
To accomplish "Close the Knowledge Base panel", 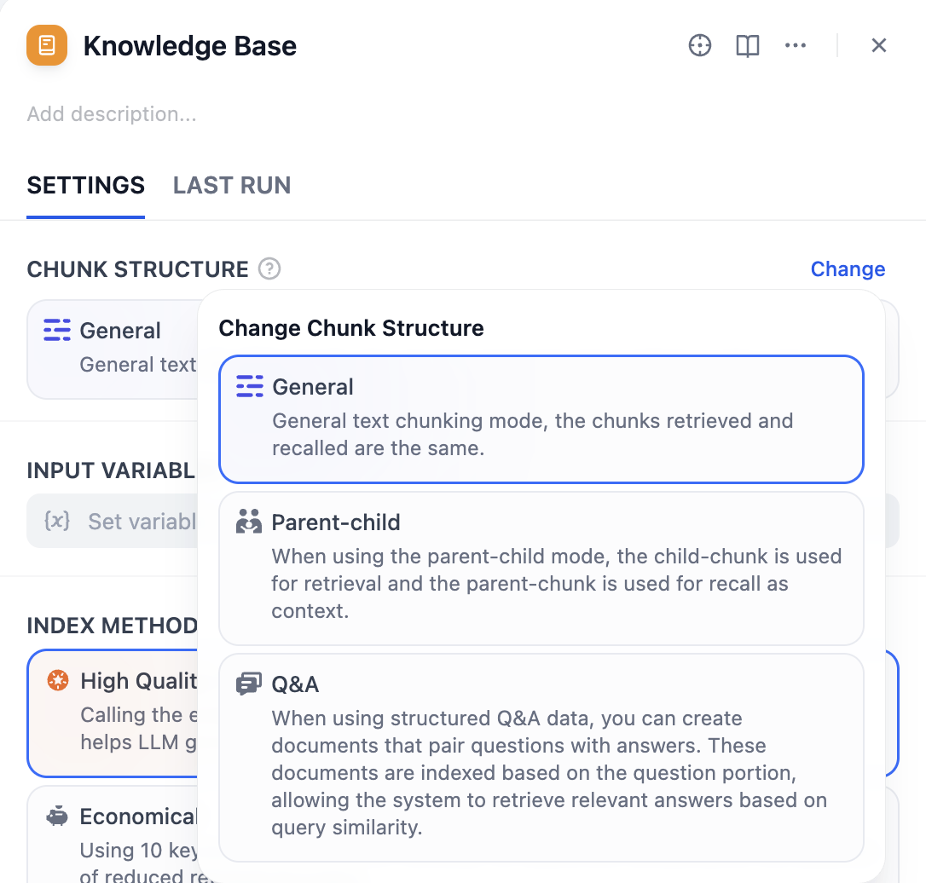I will 879,45.
